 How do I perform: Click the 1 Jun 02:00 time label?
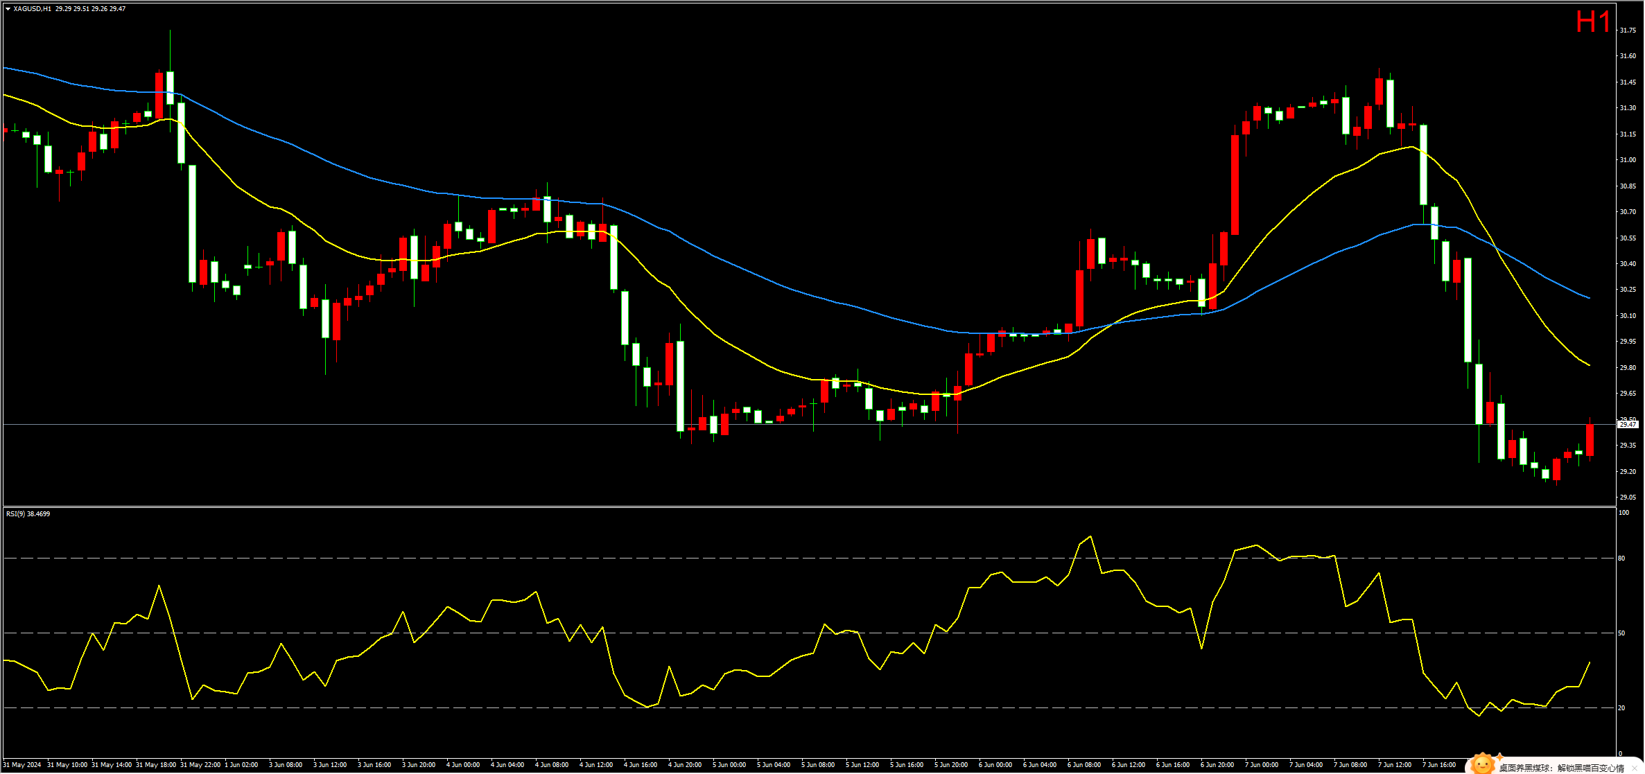241,765
